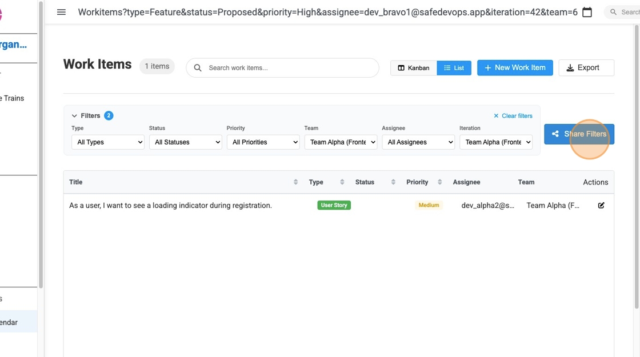The width and height of the screenshot is (640, 357).
Task: Open the date picker beside the URL
Action: pyautogui.click(x=586, y=11)
